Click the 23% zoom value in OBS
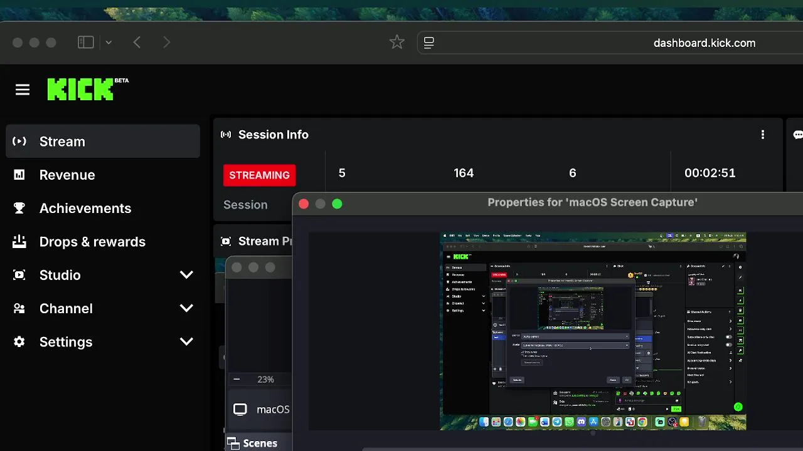 tap(265, 380)
